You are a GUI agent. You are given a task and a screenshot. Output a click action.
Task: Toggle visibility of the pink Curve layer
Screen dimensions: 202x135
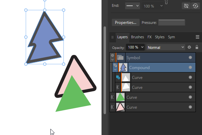coord(190,107)
